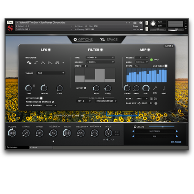194x194 pixels.
Task: Select the sawtooth LFO waveform icon
Action: tap(50, 62)
